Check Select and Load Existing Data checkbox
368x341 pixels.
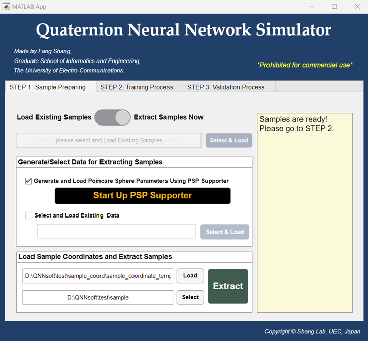pos(29,215)
